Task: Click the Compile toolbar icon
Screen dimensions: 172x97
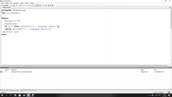Action: click(29, 5)
